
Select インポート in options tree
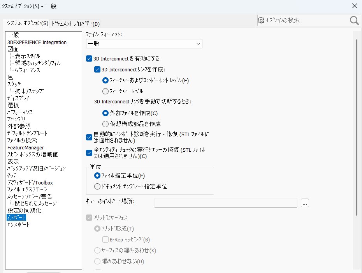[x=16, y=218]
